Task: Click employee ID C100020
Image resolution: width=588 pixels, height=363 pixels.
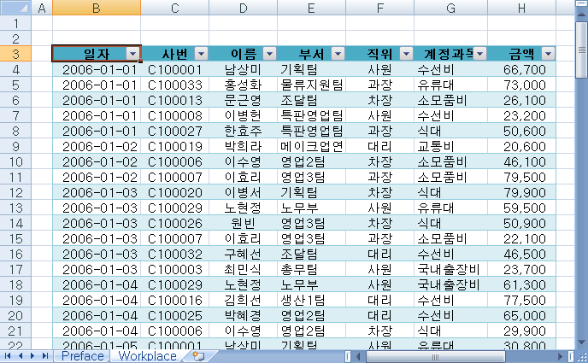Action: click(174, 192)
